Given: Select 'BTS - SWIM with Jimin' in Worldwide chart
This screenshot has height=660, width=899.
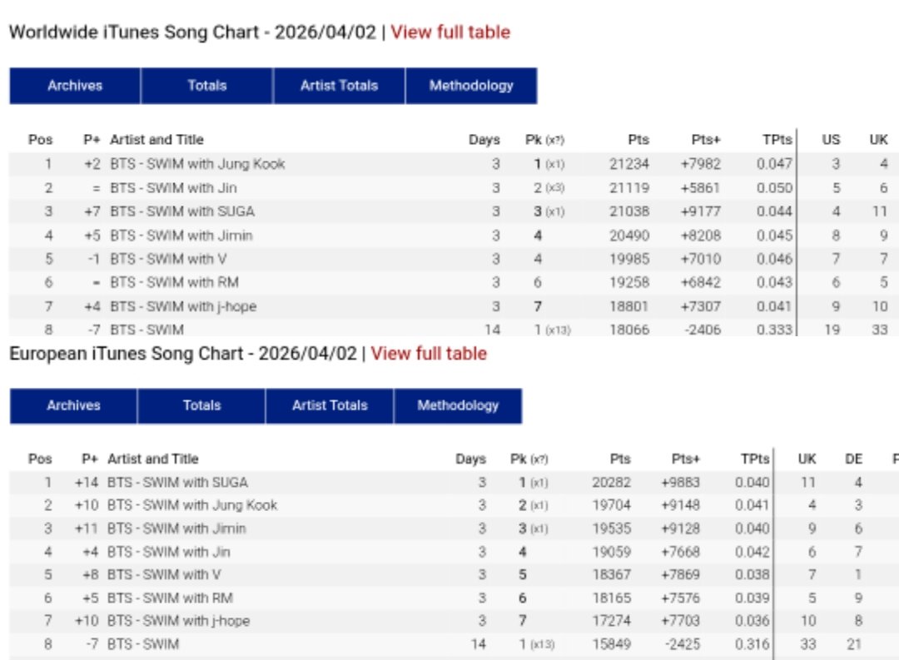Looking at the screenshot, I should [181, 236].
